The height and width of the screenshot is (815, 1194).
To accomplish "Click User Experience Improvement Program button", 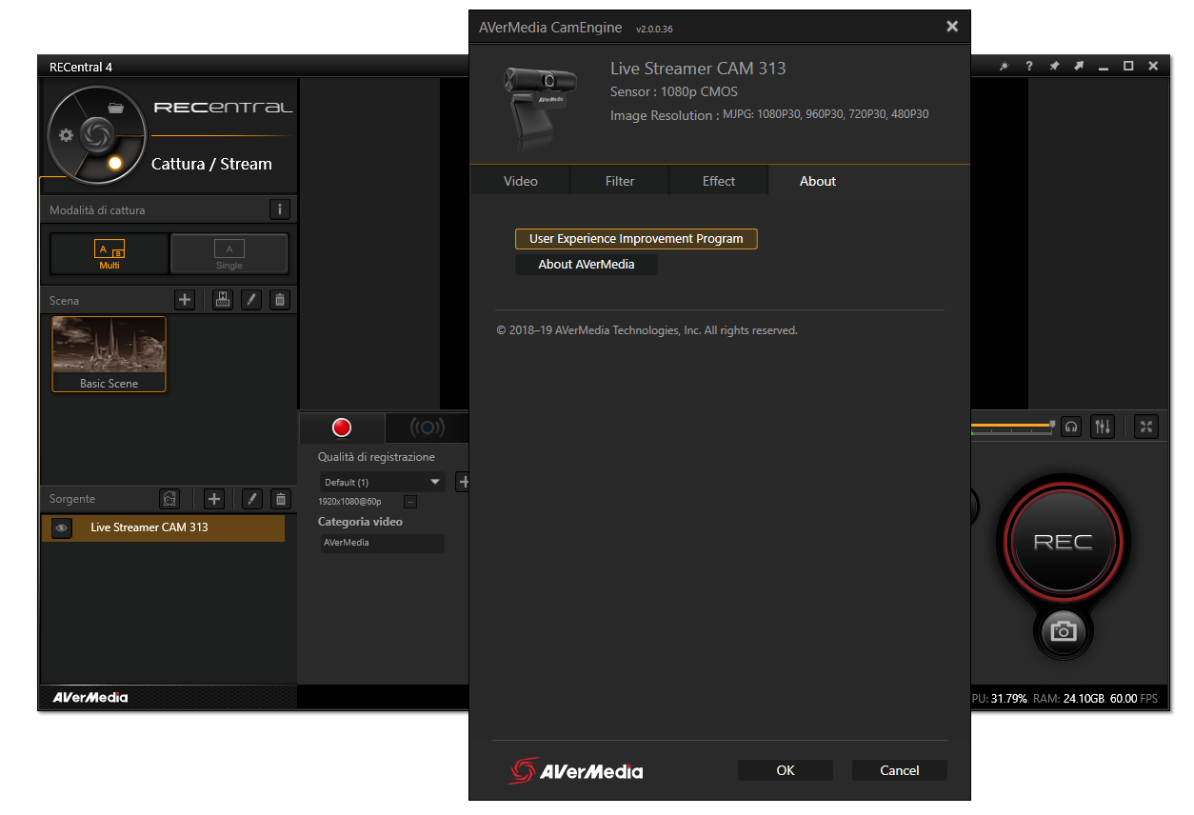I will coord(636,239).
